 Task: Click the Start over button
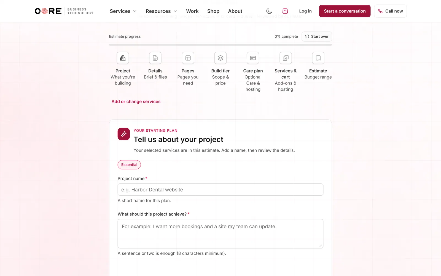tap(317, 36)
